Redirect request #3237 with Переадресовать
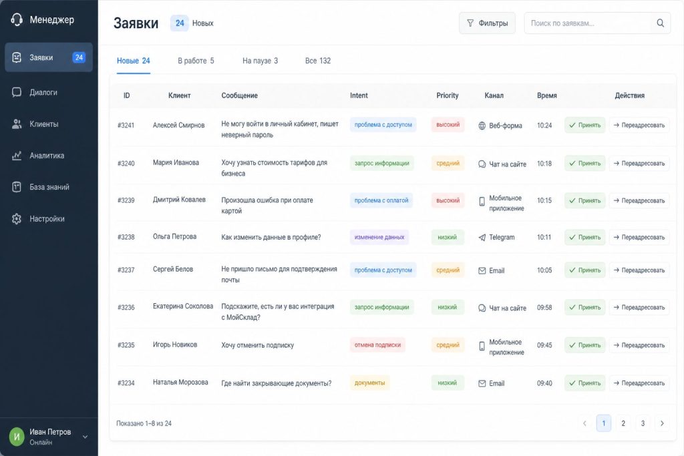 coord(639,270)
